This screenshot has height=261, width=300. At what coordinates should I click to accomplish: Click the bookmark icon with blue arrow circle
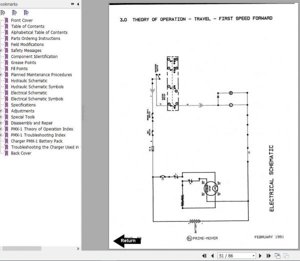26,13
